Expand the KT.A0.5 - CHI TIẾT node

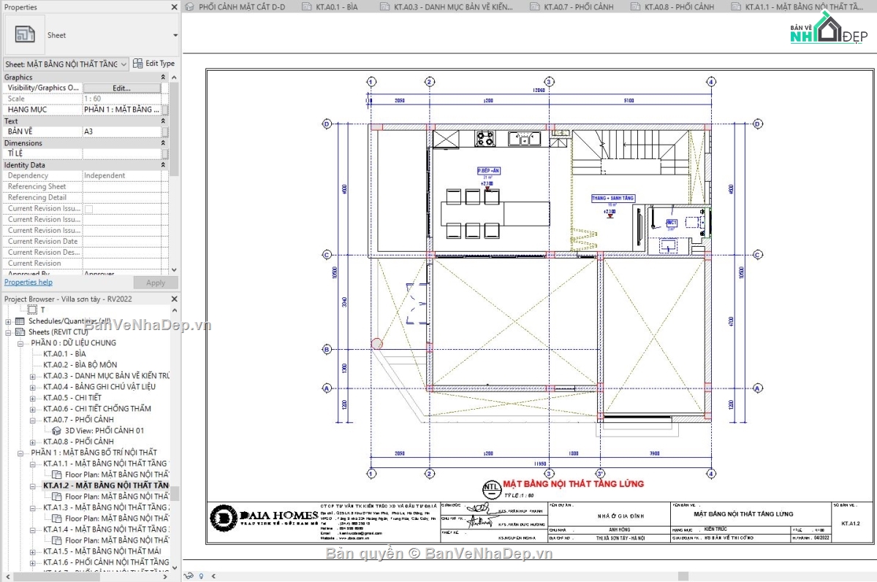tap(32, 398)
